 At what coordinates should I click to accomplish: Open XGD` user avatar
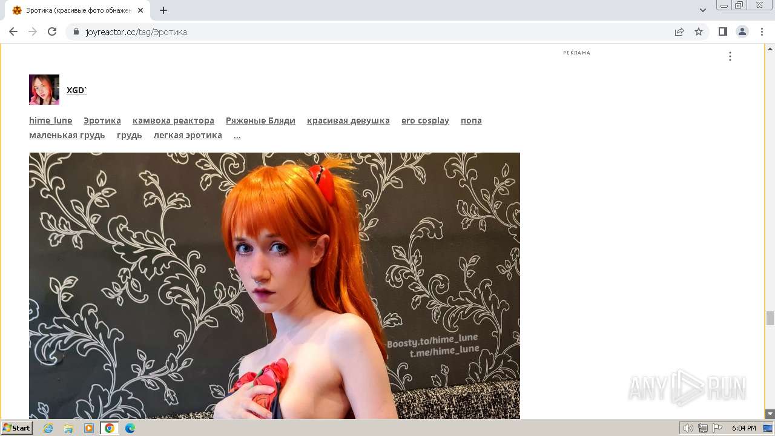[44, 90]
